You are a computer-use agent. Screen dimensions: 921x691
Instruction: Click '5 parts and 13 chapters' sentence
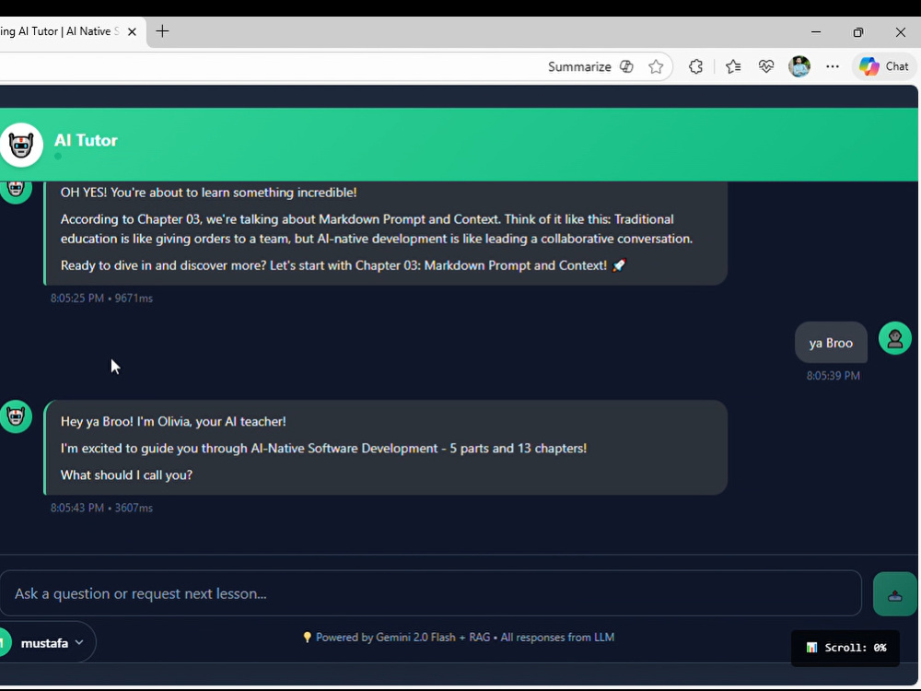pos(323,448)
